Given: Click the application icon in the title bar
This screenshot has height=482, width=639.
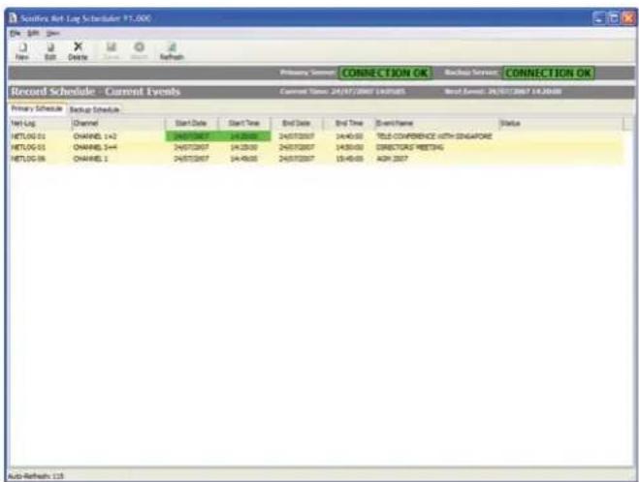Looking at the screenshot, I should [x=14, y=18].
